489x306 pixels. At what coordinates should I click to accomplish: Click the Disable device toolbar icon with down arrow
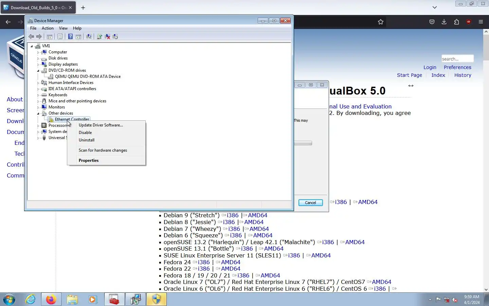click(x=115, y=37)
